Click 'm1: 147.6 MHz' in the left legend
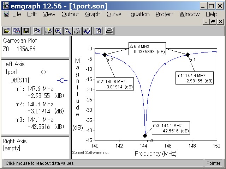Image resolution: width=226 pixels, height=169 pixels. [x=35, y=89]
